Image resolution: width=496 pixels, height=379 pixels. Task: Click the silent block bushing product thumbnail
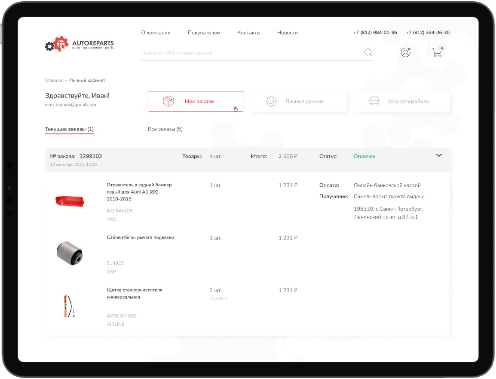pyautogui.click(x=70, y=253)
